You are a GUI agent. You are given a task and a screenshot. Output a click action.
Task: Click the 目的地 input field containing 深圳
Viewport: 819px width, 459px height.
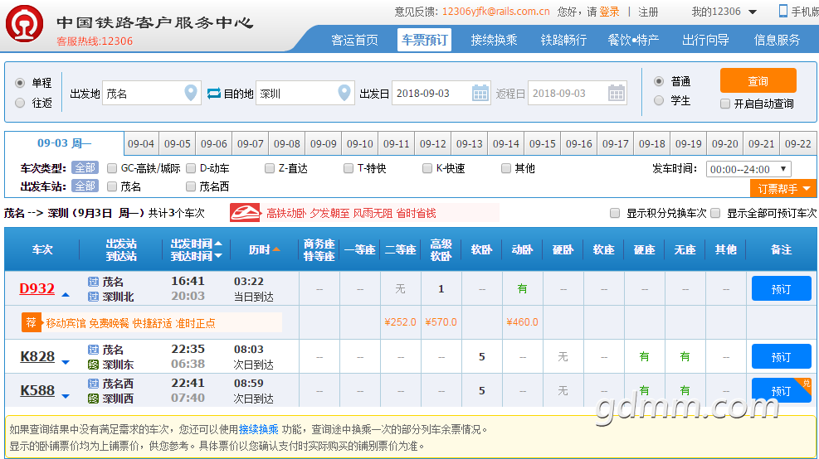click(305, 94)
